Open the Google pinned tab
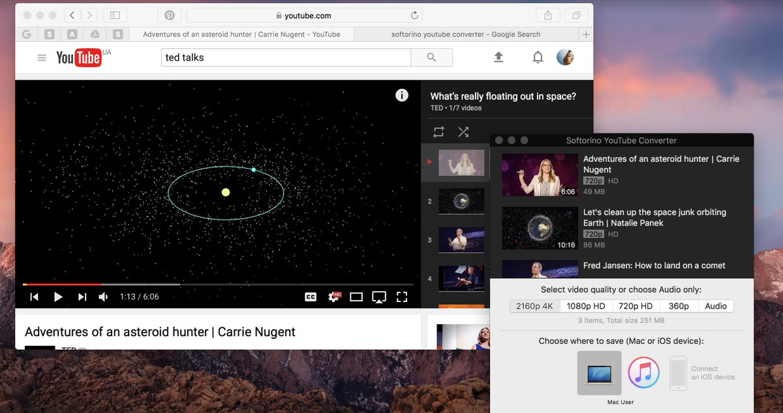 point(27,34)
